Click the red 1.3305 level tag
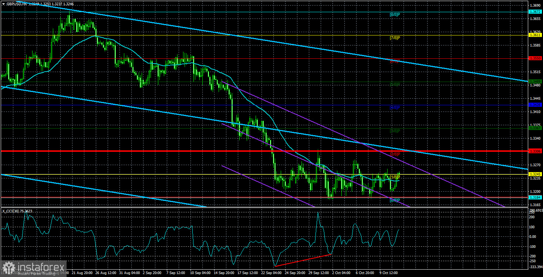This screenshot has width=543, height=277. [x=535, y=151]
